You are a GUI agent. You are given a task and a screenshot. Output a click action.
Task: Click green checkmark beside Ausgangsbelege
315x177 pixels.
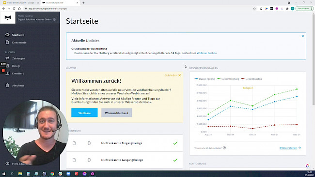pyautogui.click(x=175, y=160)
